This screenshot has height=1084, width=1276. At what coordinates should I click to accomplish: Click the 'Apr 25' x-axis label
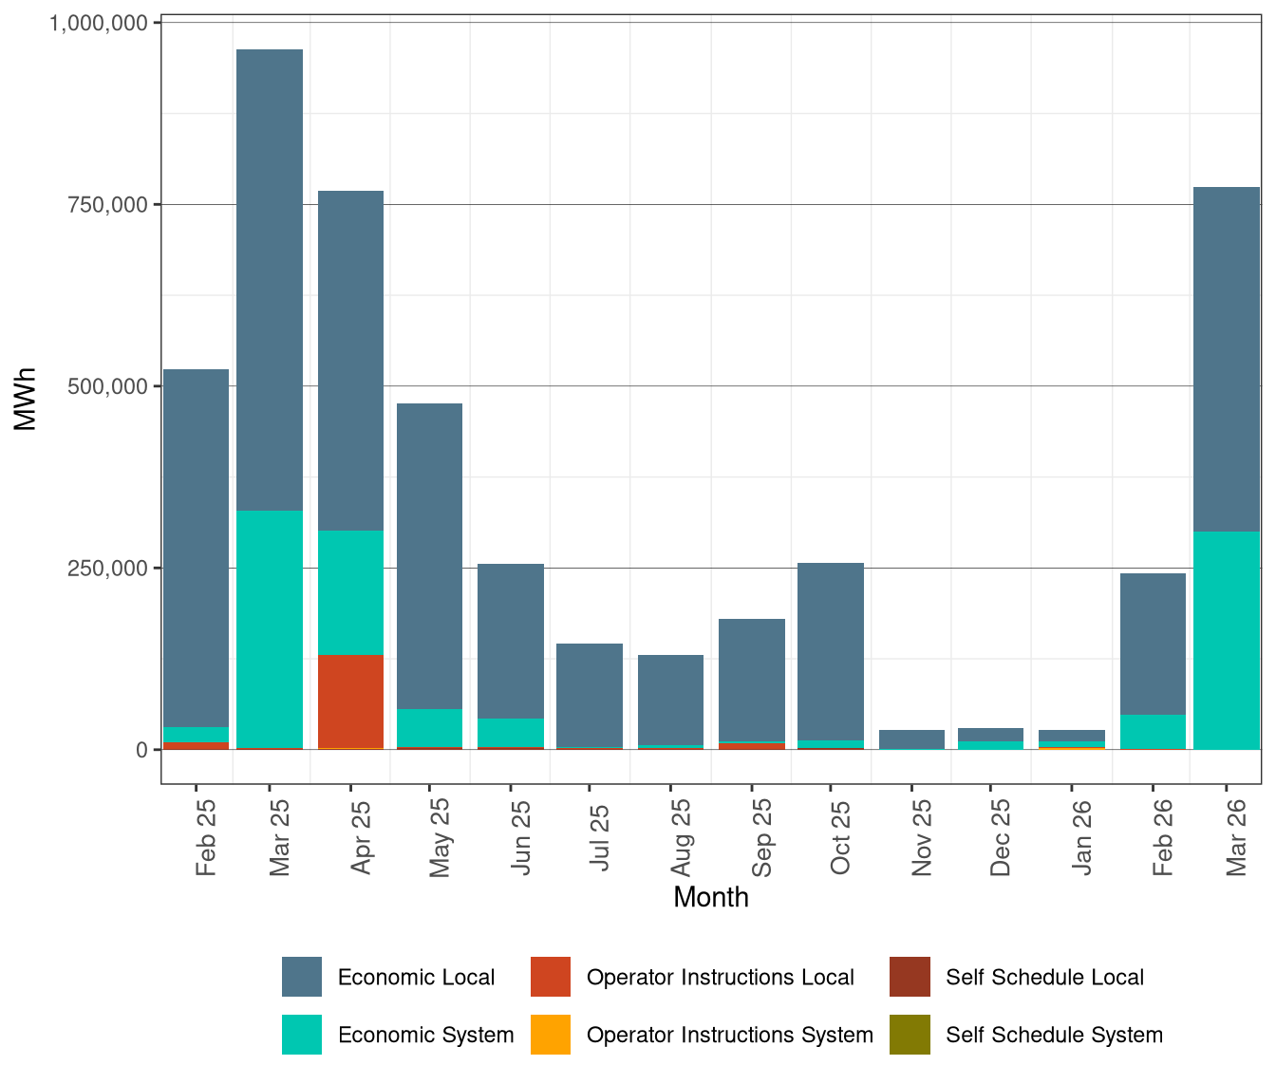(x=361, y=838)
